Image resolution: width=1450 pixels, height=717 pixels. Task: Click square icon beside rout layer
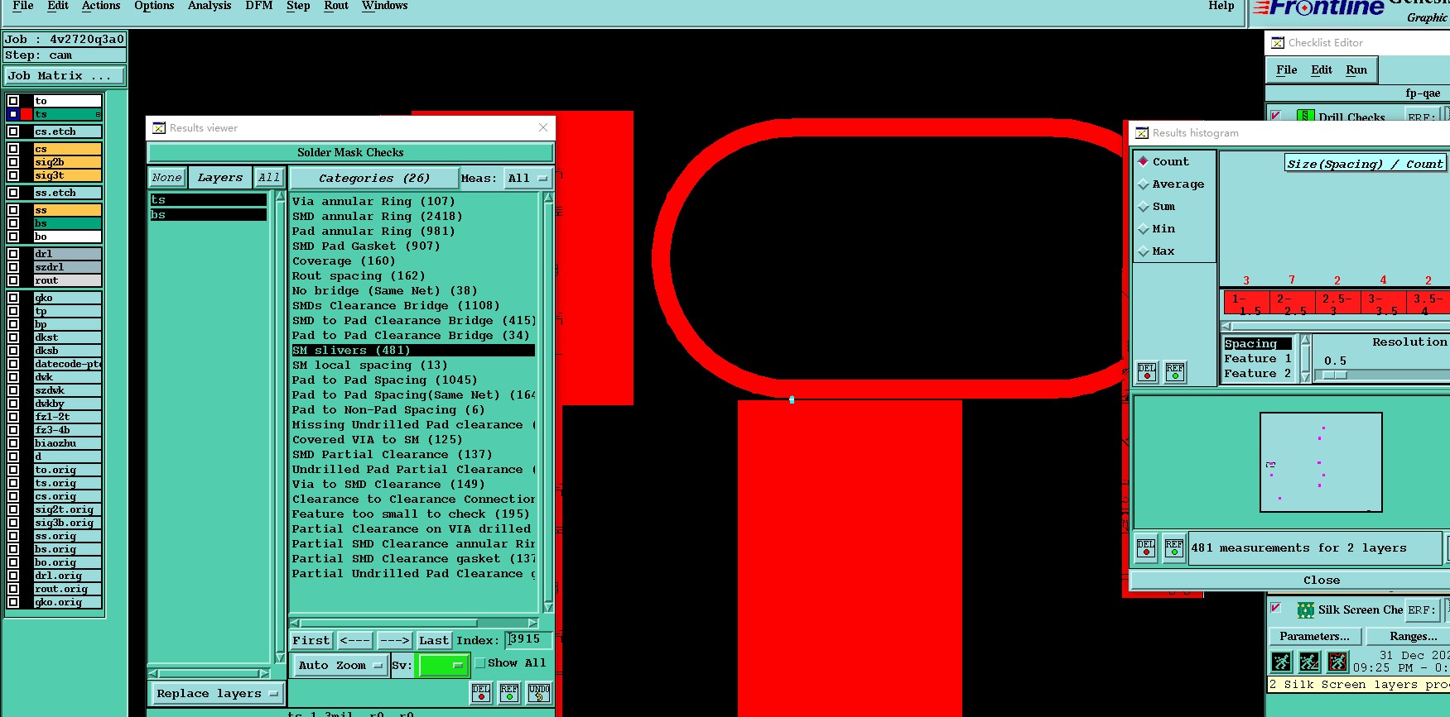point(13,280)
